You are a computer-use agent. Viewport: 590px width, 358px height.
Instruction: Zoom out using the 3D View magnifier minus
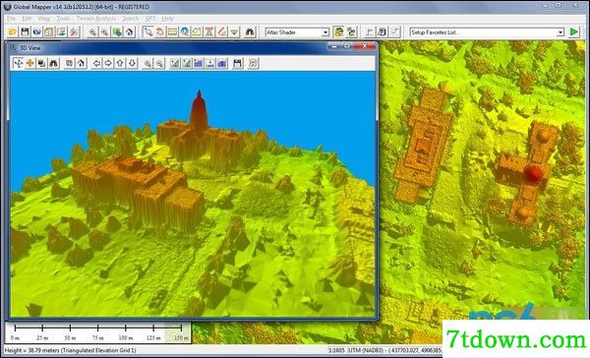point(160,63)
